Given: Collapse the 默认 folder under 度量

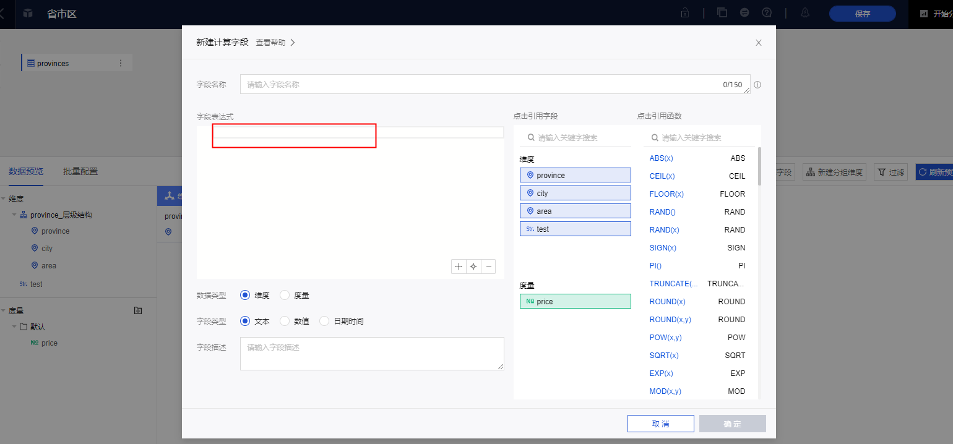Looking at the screenshot, I should [x=14, y=327].
